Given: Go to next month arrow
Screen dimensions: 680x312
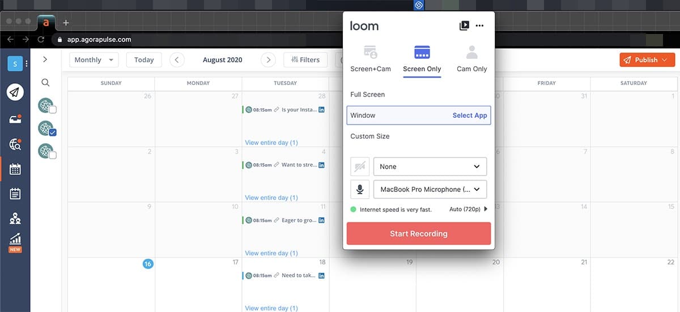Looking at the screenshot, I should (x=268, y=59).
